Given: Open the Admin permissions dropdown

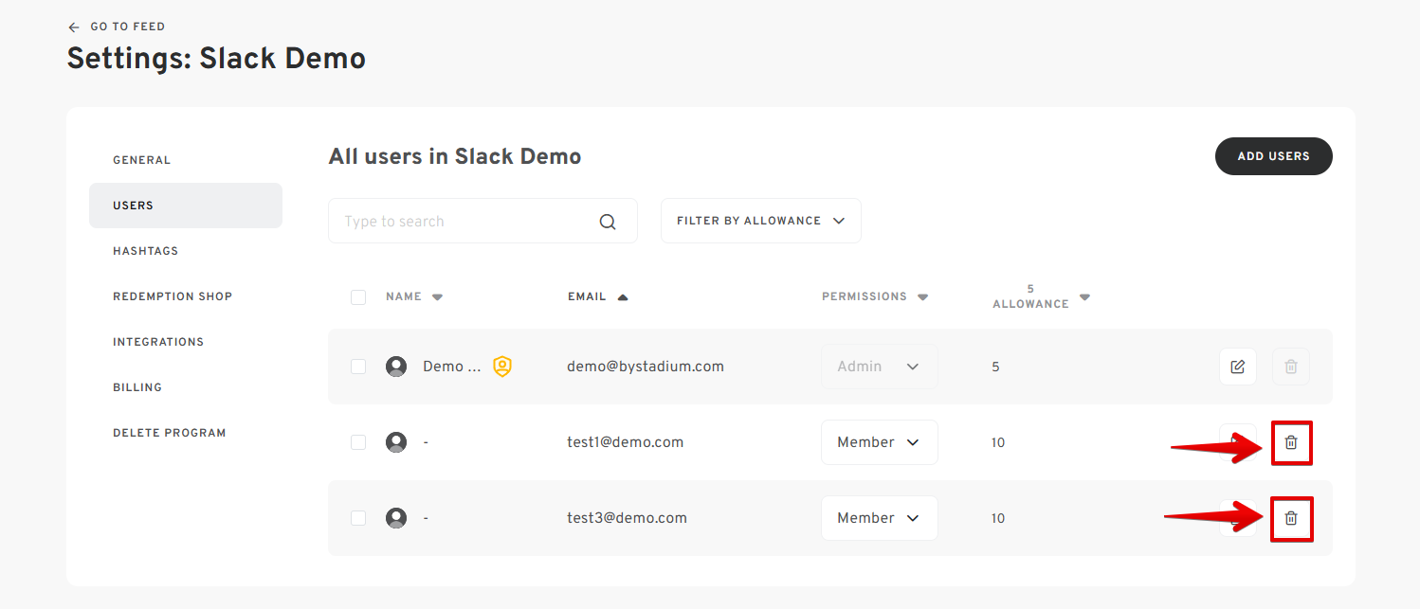Looking at the screenshot, I should [x=879, y=367].
